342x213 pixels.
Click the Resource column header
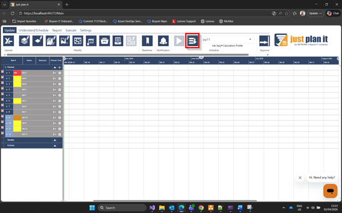click(x=43, y=60)
